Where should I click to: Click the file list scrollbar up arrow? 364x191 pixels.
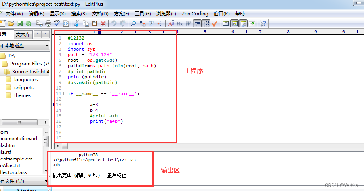[x=46, y=132]
